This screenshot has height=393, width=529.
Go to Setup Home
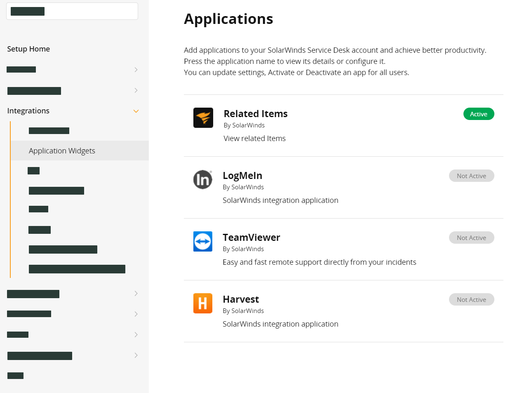[x=28, y=49]
